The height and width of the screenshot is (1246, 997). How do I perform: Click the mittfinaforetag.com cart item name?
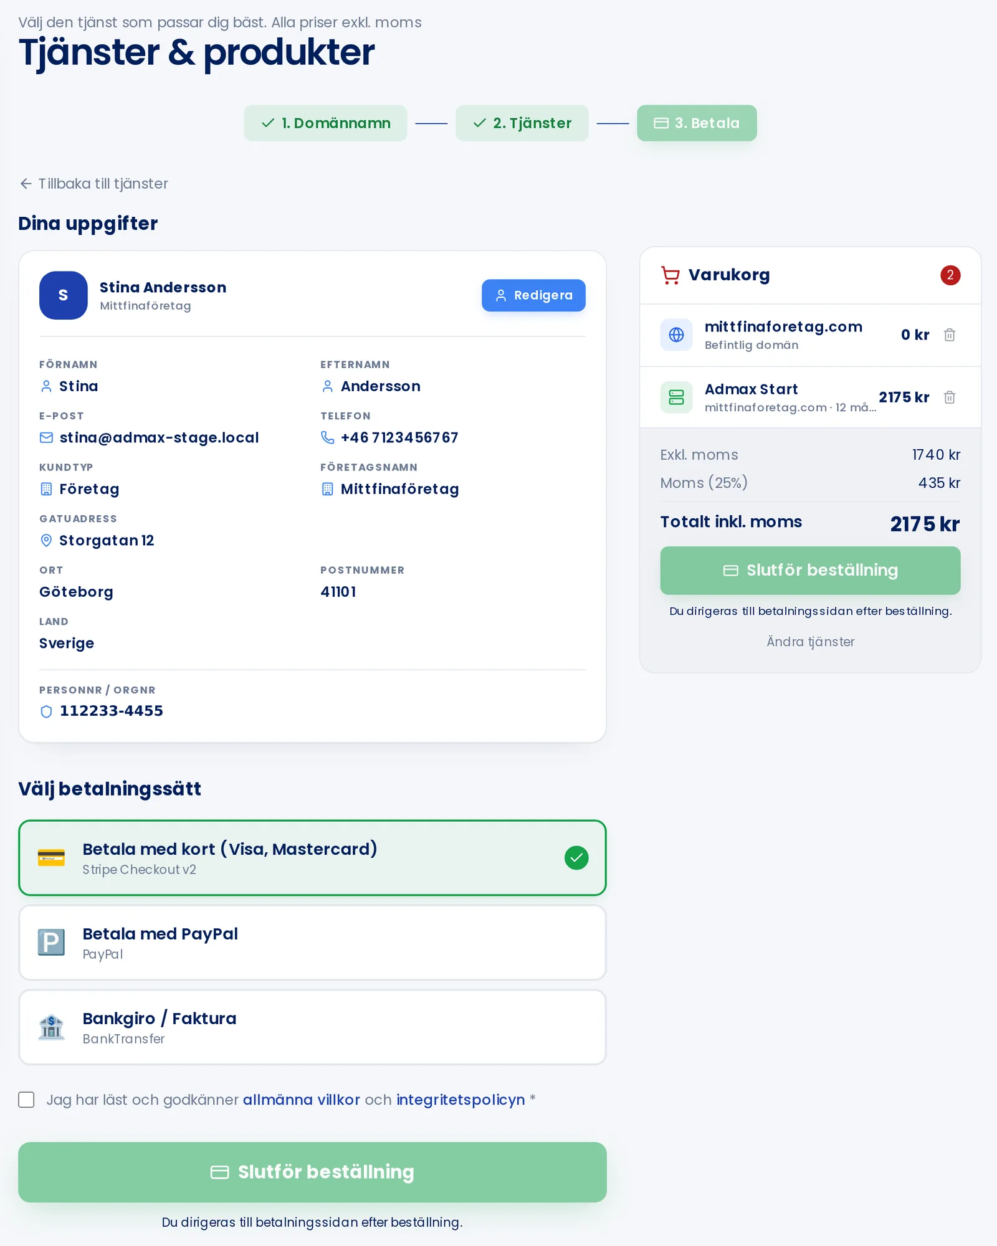(x=783, y=327)
